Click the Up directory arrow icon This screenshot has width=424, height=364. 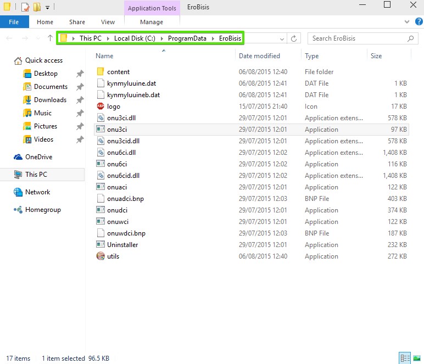click(x=50, y=38)
